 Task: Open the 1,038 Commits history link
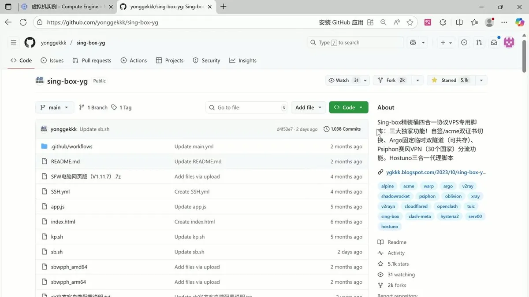[x=342, y=129]
